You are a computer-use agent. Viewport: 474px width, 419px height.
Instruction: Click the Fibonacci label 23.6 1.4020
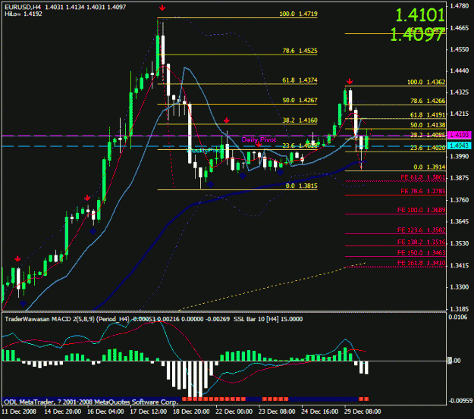[x=428, y=148]
